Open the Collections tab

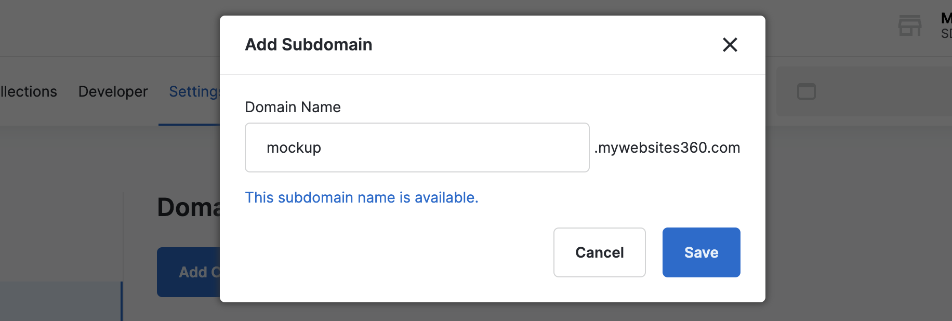(29, 91)
